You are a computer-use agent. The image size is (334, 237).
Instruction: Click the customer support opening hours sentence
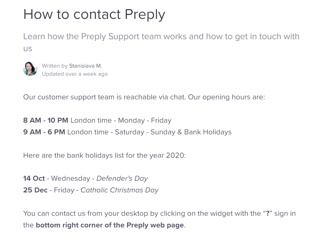point(144,97)
